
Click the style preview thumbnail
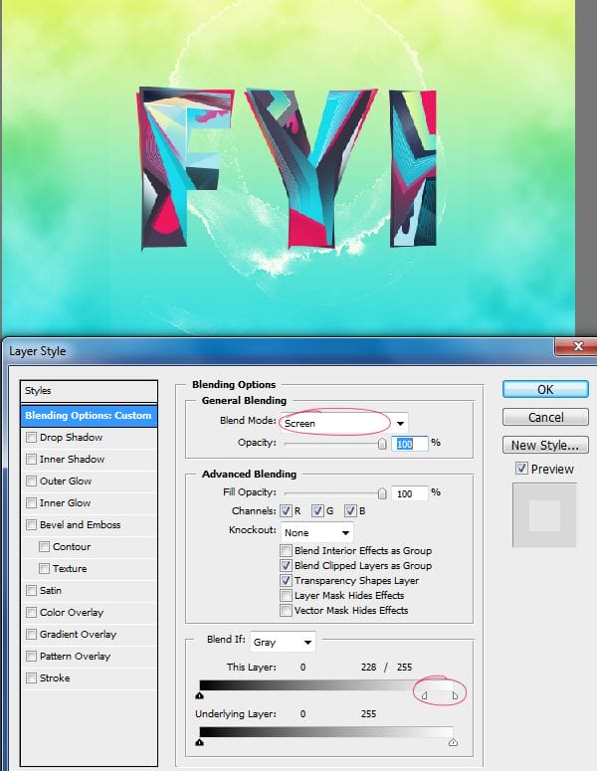544,515
